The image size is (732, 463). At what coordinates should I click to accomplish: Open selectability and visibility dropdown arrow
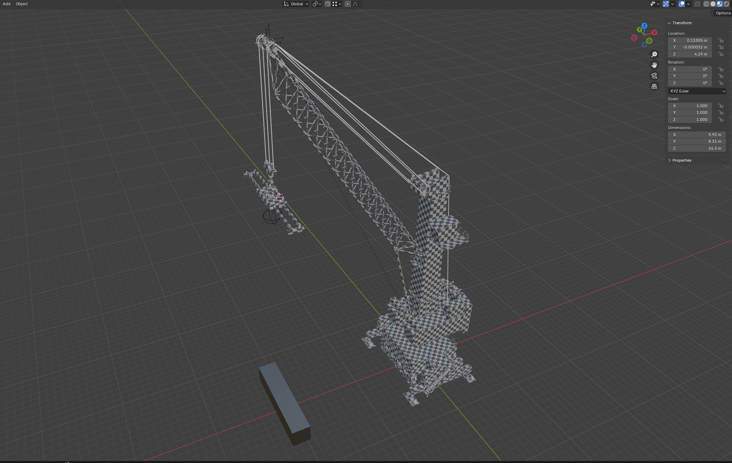click(658, 4)
